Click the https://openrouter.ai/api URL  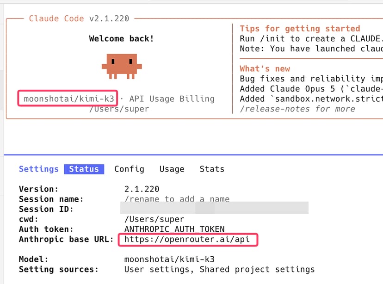point(187,239)
